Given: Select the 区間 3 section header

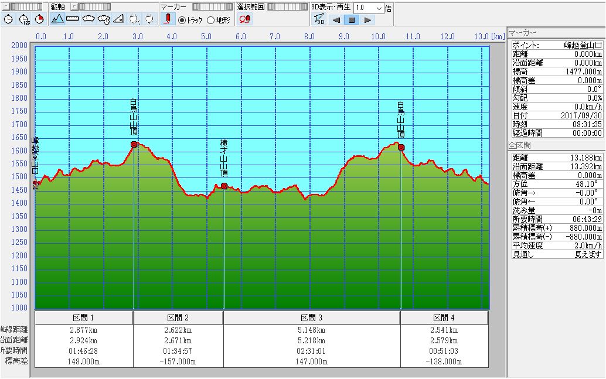Looking at the screenshot, I should pos(312,318).
